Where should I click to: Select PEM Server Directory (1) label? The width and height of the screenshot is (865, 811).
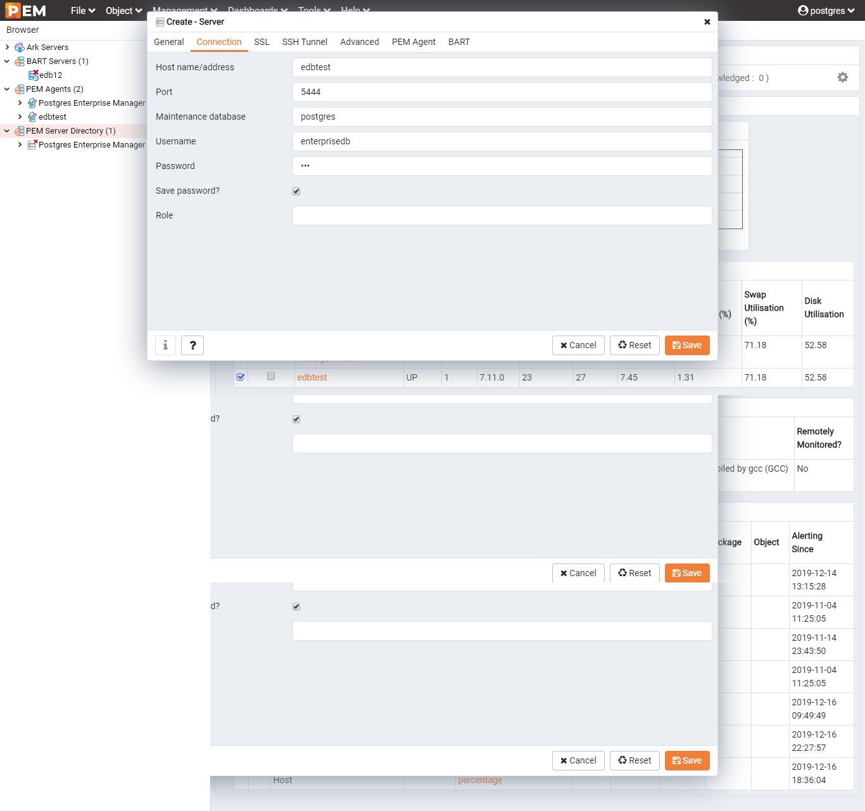70,131
